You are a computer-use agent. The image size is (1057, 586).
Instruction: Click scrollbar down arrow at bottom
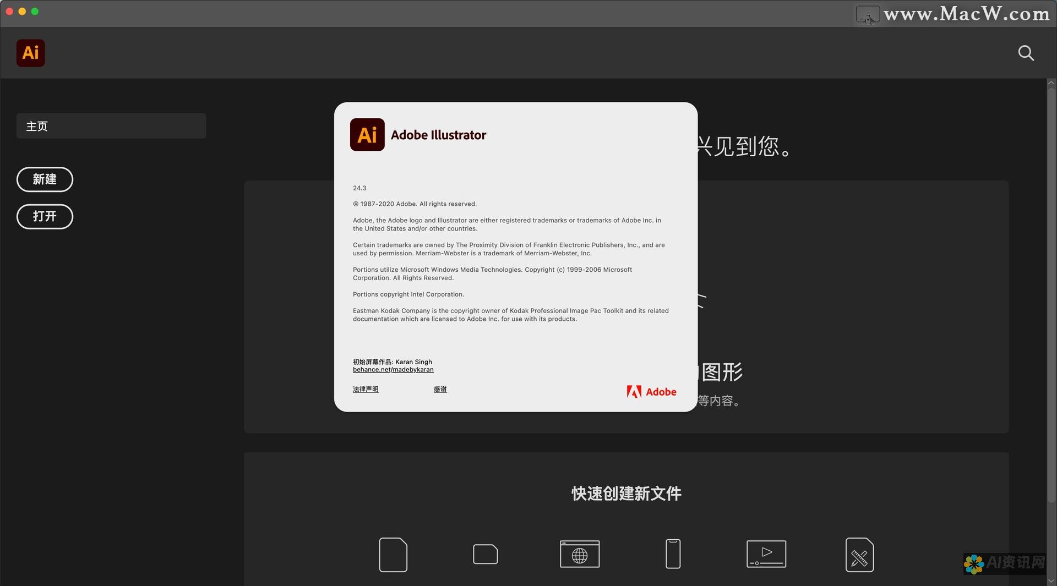click(x=1051, y=580)
